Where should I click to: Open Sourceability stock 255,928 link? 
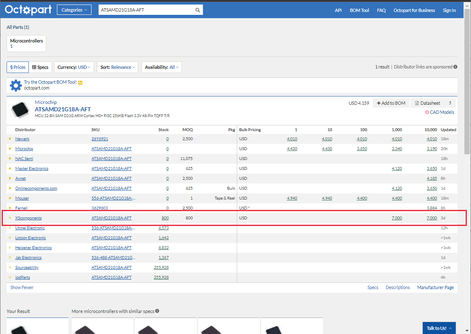161,267
